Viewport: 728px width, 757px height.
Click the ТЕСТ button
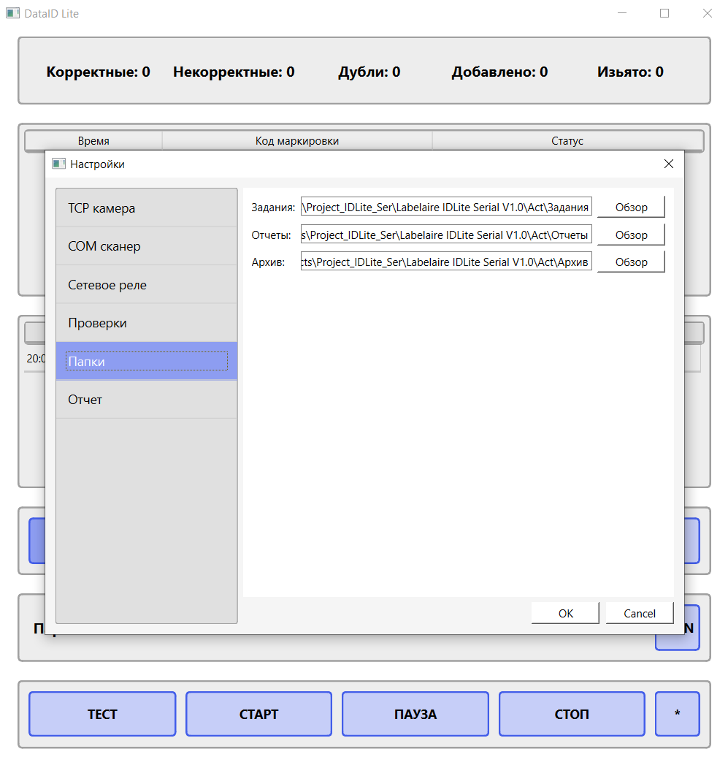101,714
